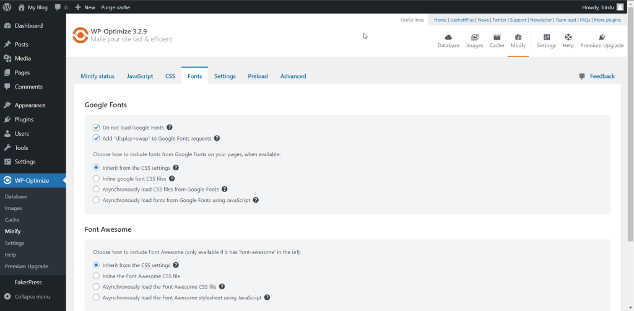This screenshot has width=634, height=311.
Task: Open the Howdy, birdu account menu
Action: point(602,7)
